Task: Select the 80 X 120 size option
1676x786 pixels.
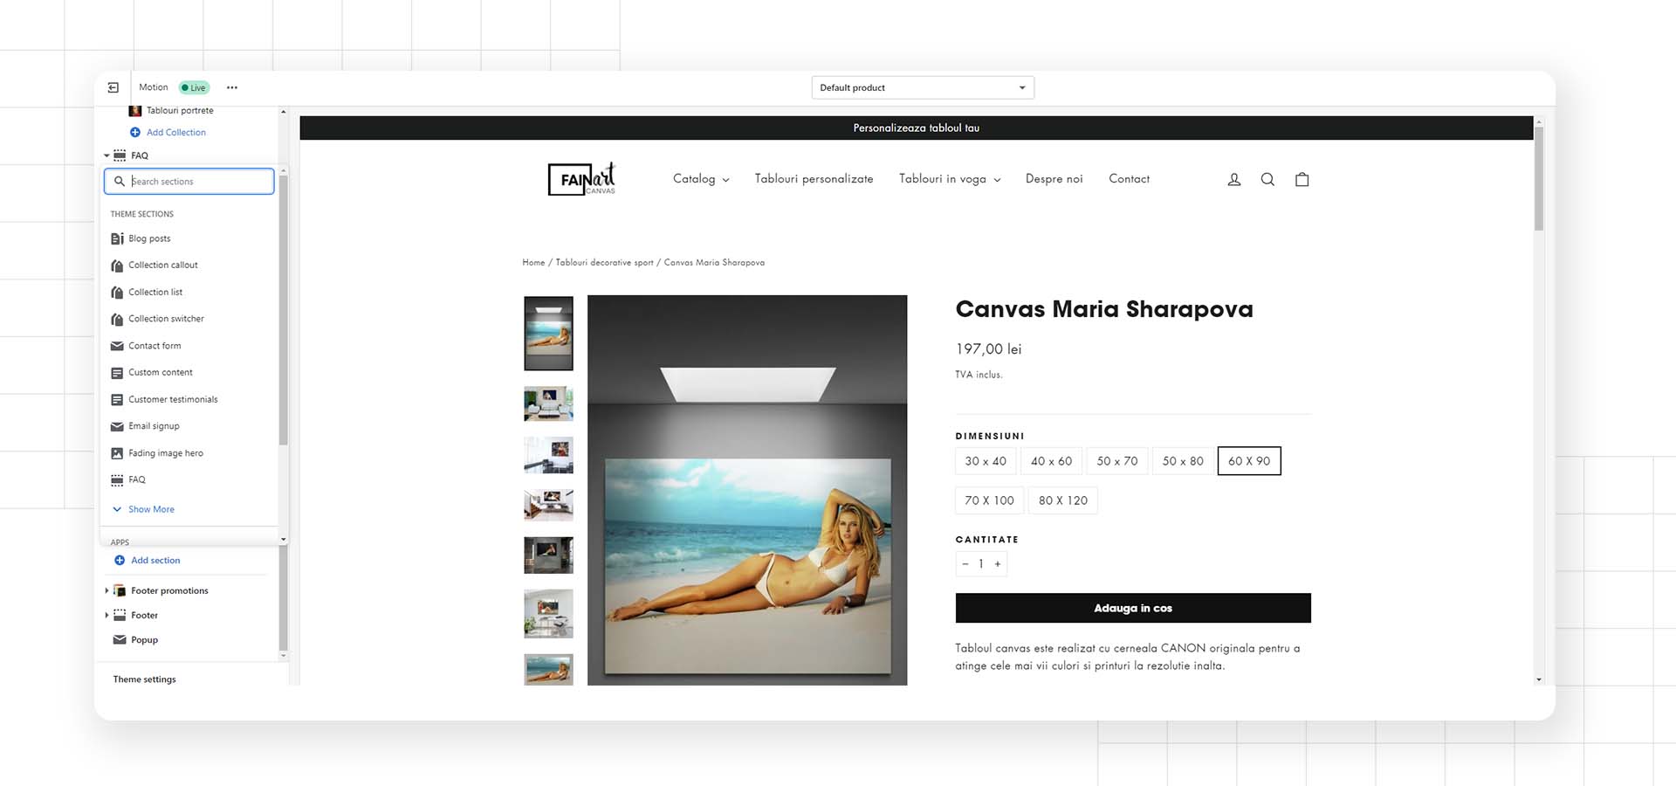Action: [x=1063, y=500]
